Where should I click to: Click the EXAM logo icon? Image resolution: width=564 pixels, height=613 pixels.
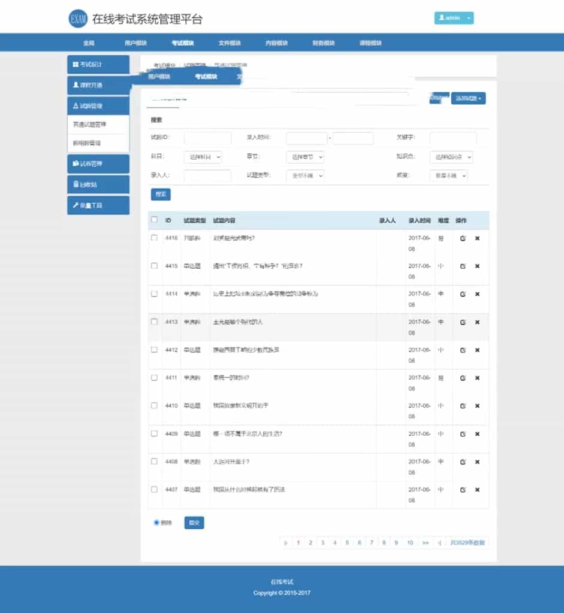pos(78,19)
